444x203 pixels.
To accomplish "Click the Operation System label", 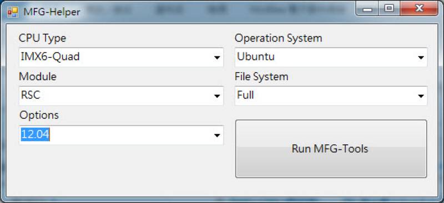I will pyautogui.click(x=279, y=38).
